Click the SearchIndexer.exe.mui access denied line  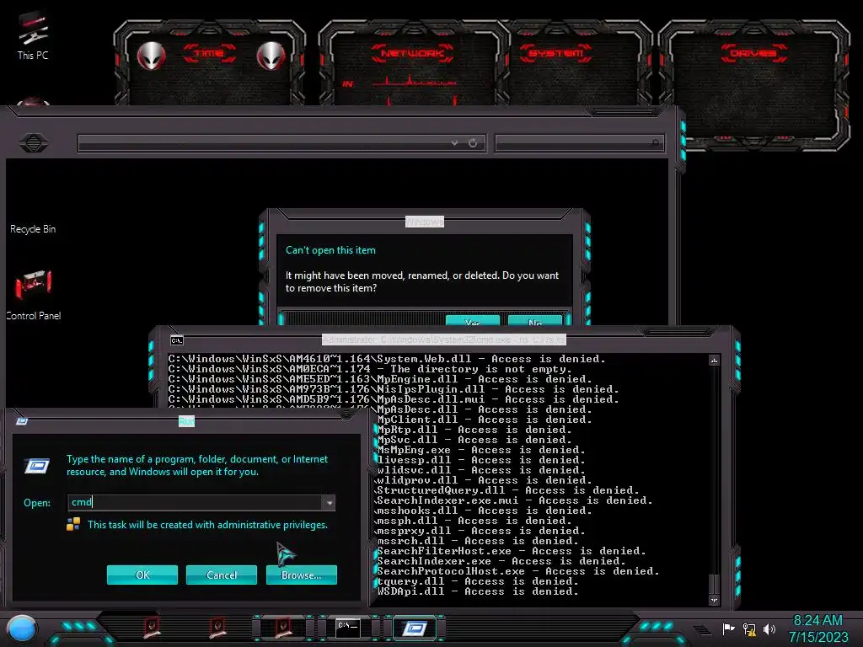515,500
